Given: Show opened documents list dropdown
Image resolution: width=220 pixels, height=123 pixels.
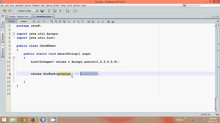Looking at the screenshot, I should [213, 16].
